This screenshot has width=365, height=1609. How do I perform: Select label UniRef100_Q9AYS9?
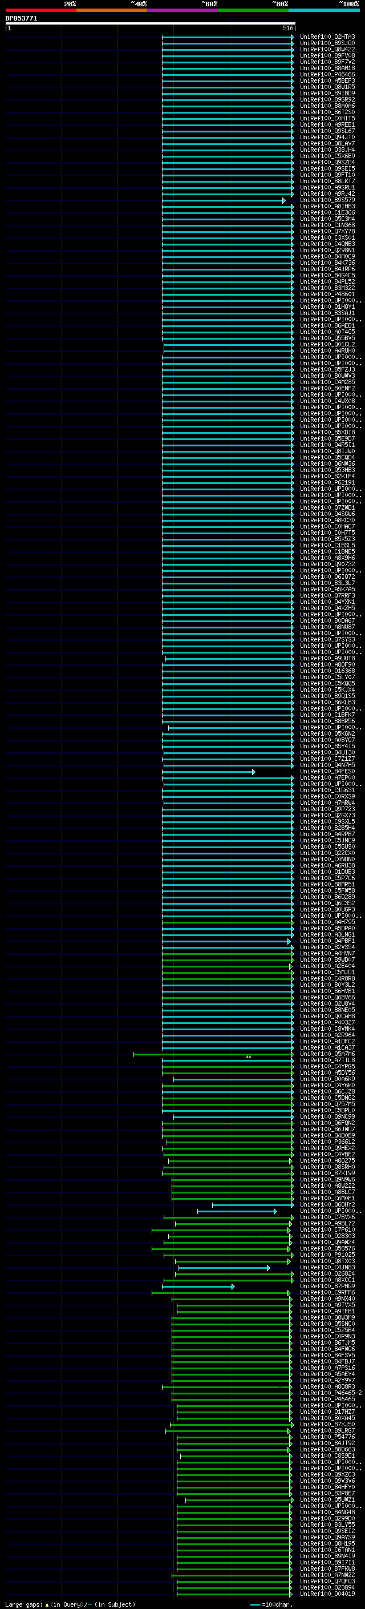[327, 1538]
